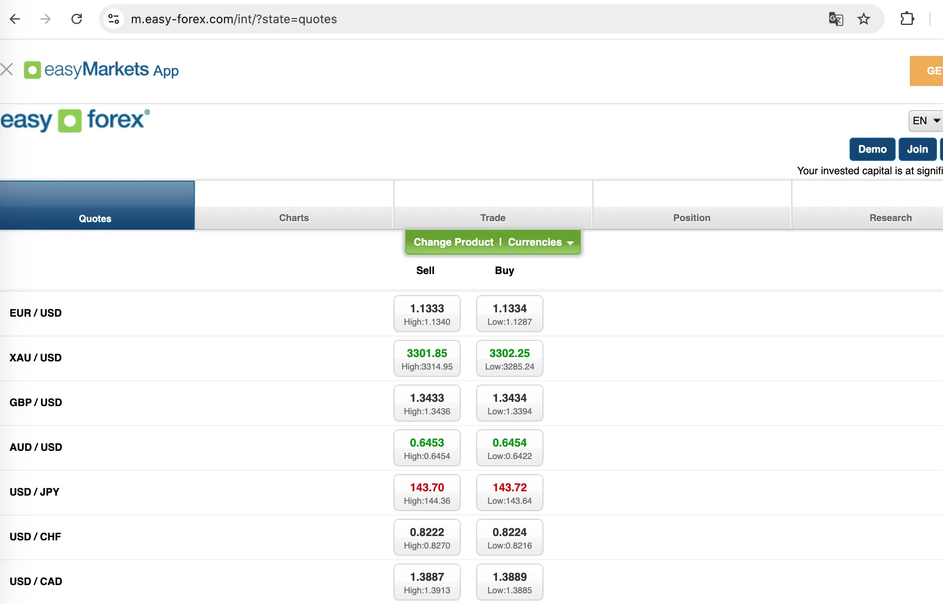The height and width of the screenshot is (604, 943).
Task: Select the EUR / USD pair label
Action: 36,313
